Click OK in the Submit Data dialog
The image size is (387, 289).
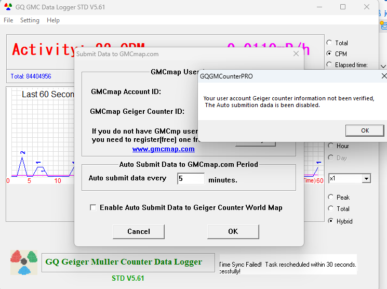coord(233,231)
